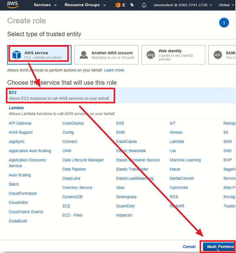This screenshot has height=253, width=236.
Task: Select AWS Support service
Action: pyautogui.click(x=21, y=132)
